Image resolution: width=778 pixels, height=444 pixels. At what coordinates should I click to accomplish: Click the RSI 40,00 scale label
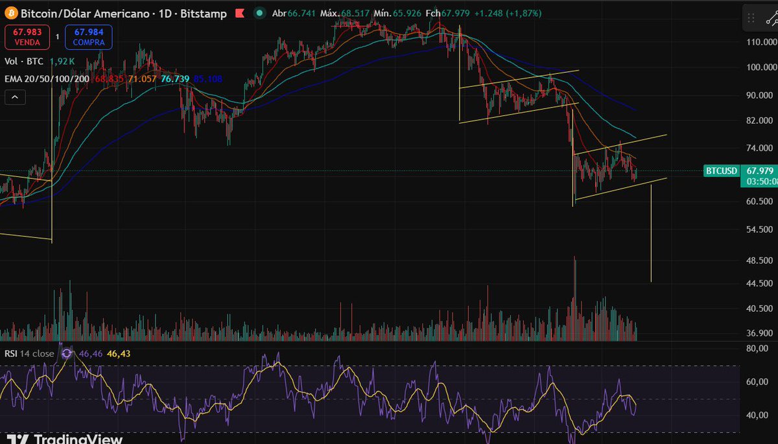point(758,415)
